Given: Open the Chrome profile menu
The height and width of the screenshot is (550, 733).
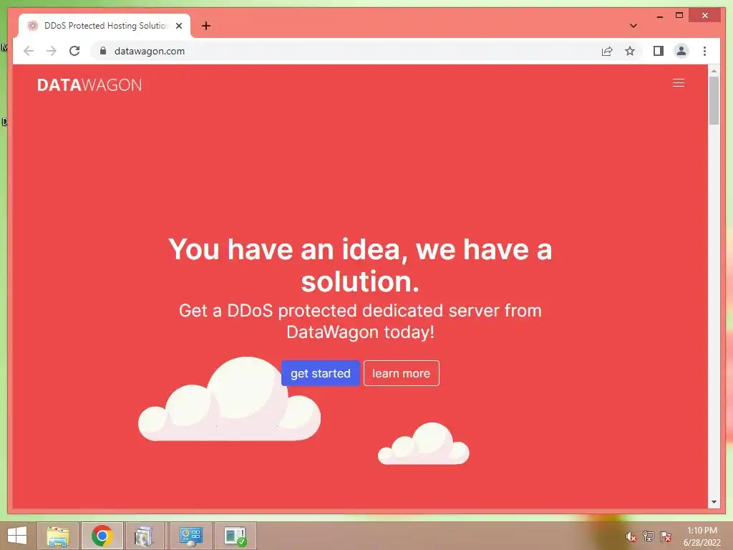Looking at the screenshot, I should point(681,51).
